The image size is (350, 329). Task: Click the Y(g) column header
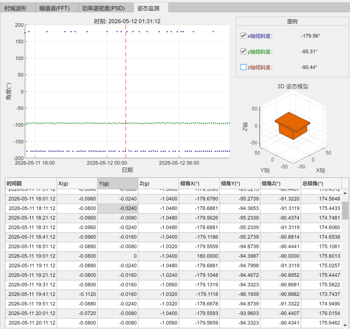pos(118,184)
